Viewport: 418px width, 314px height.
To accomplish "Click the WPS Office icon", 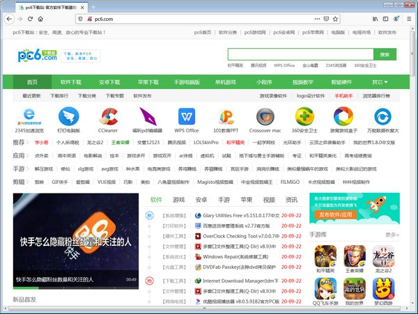I will [x=187, y=116].
